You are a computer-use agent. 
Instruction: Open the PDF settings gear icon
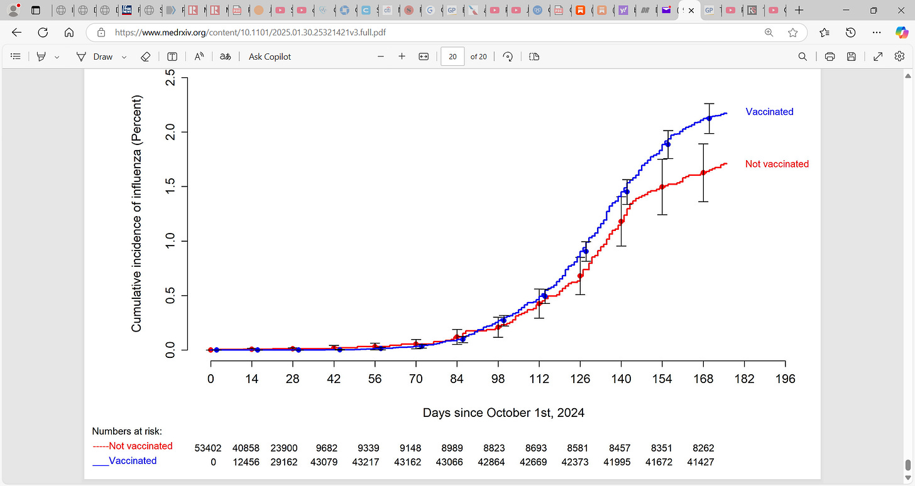click(899, 57)
